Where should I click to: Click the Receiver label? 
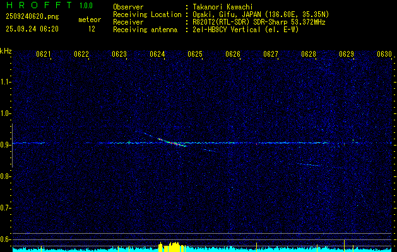128,22
